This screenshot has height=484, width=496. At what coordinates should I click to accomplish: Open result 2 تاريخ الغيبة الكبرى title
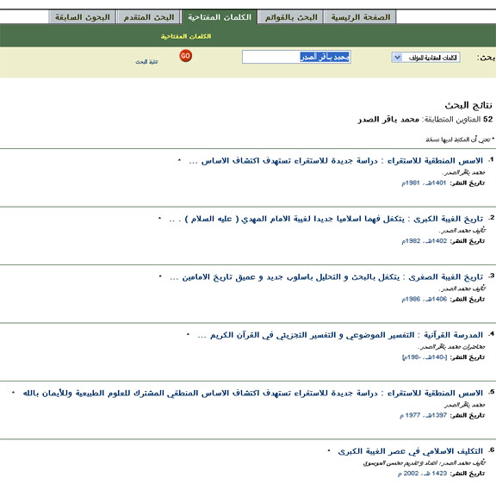[326, 219]
